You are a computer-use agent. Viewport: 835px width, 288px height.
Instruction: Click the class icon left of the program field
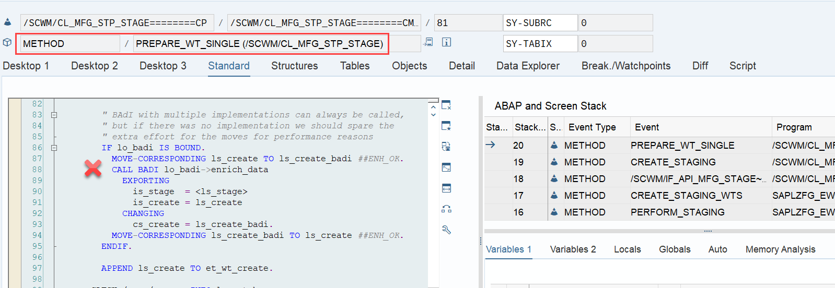click(x=7, y=22)
